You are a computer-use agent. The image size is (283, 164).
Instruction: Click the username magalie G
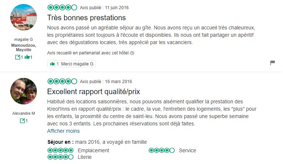coord(24,39)
